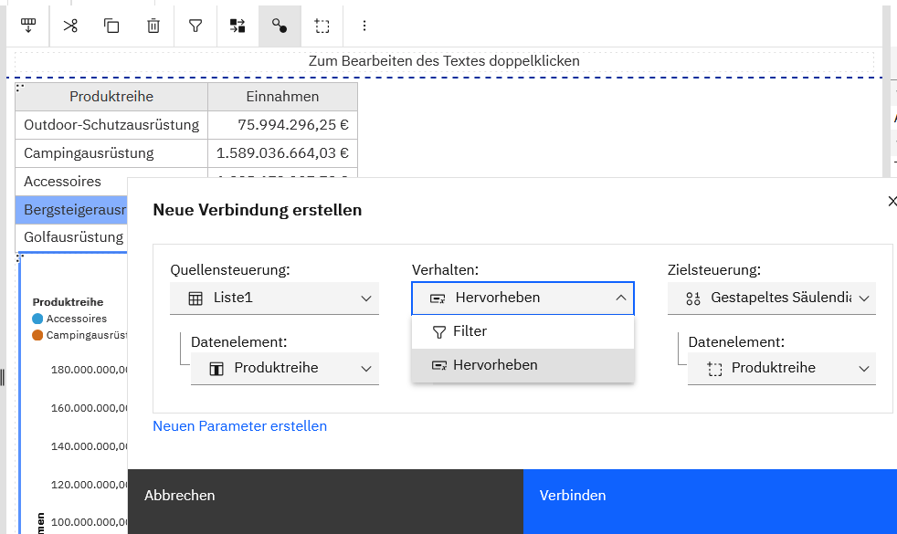Open the three-dot more options menu
Image resolution: width=897 pixels, height=534 pixels.
pos(364,26)
